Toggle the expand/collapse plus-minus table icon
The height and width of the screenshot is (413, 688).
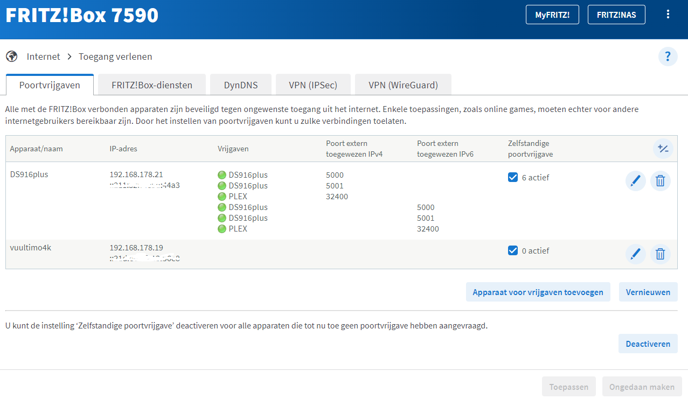click(663, 149)
